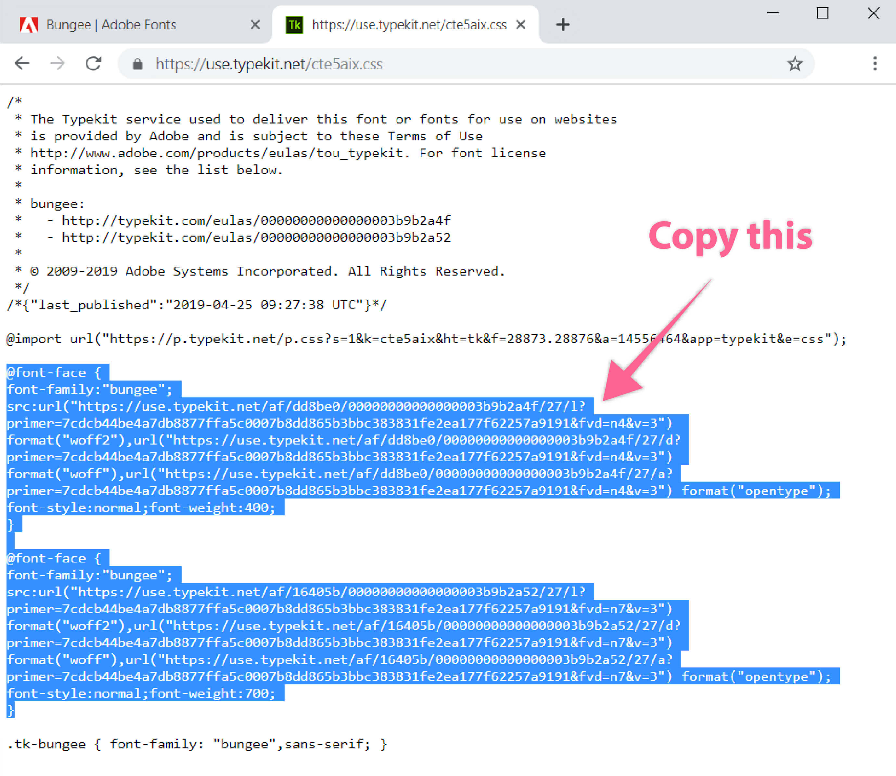Maximize the browser window
This screenshot has width=896, height=776.
click(x=822, y=13)
